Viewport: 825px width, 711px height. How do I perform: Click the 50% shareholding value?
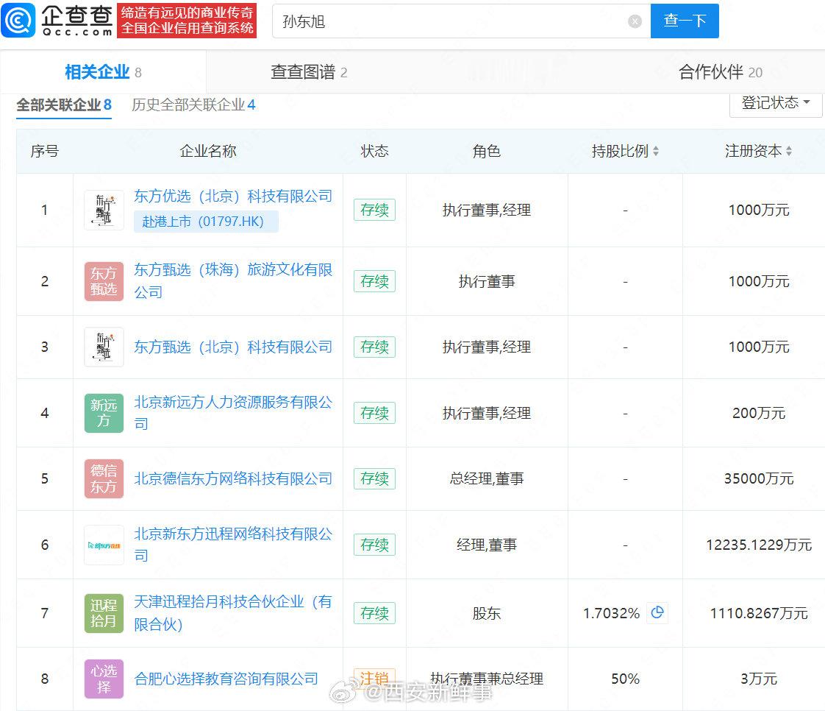coord(625,679)
